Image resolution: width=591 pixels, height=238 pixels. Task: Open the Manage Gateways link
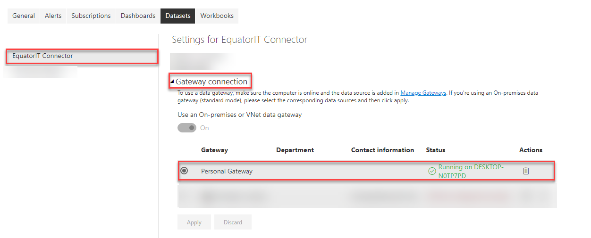[423, 93]
